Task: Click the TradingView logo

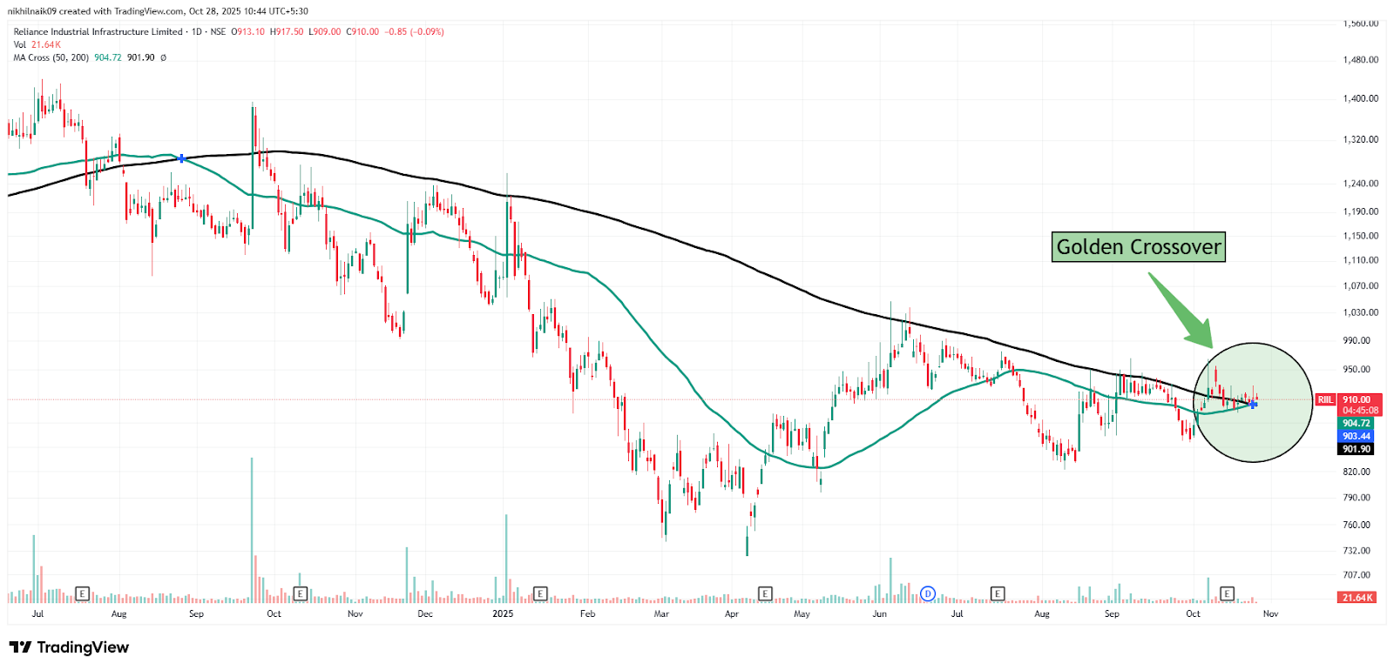Action: point(69,647)
